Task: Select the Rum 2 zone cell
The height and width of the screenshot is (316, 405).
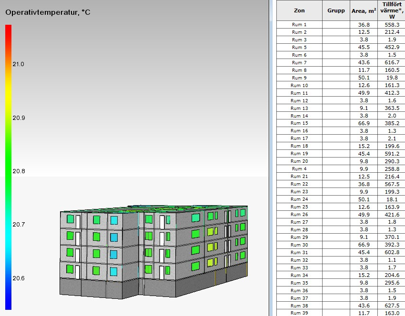Action: coord(299,32)
